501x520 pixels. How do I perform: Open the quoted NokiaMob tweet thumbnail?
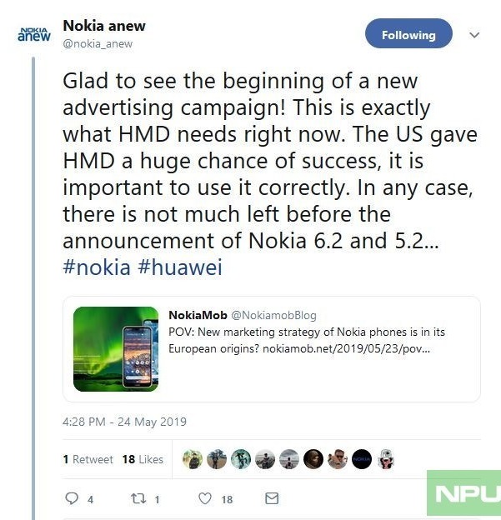(x=116, y=349)
